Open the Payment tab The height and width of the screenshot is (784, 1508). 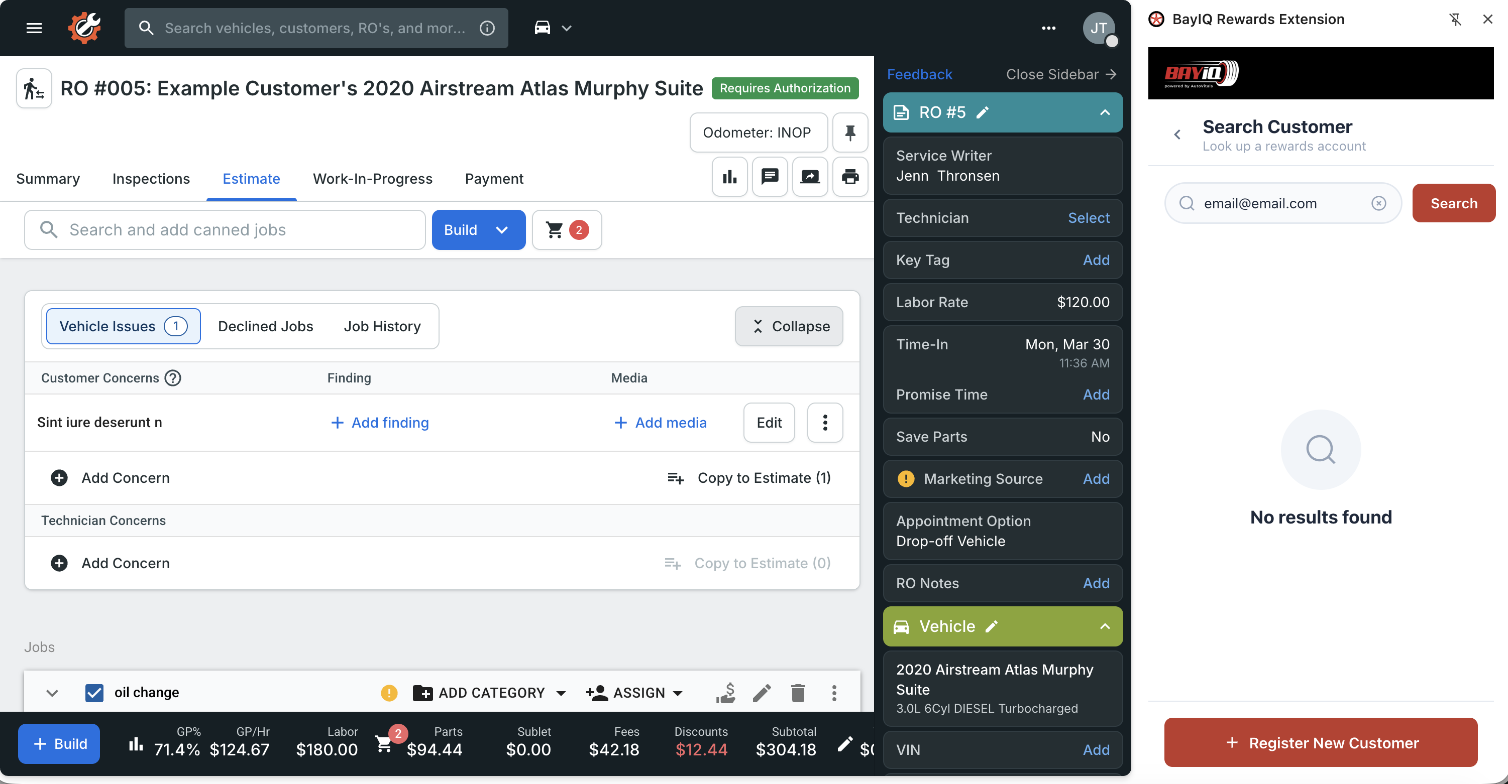coord(494,179)
